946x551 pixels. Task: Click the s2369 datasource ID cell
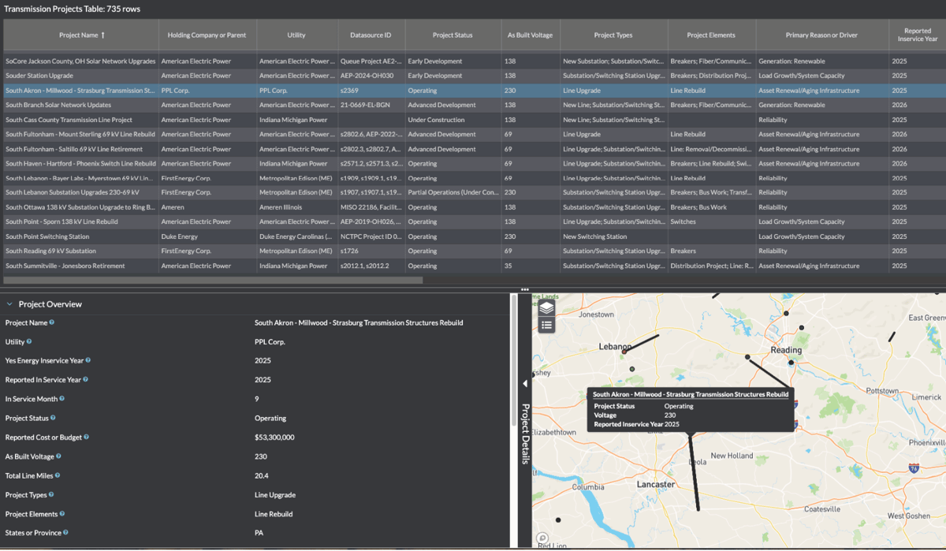pos(371,91)
